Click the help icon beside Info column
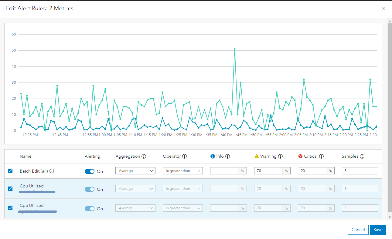Screen dimensions: 392x239 [228, 157]
